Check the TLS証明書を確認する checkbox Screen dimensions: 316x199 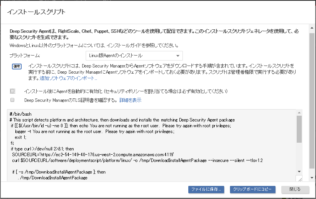coord(13,100)
